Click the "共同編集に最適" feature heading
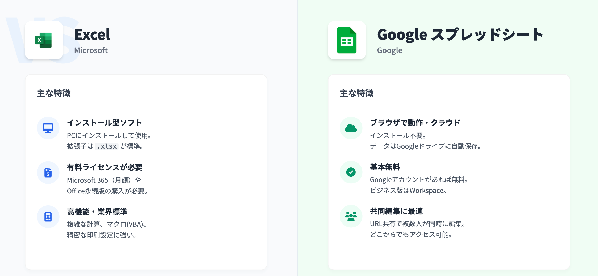The image size is (598, 276). tap(396, 211)
